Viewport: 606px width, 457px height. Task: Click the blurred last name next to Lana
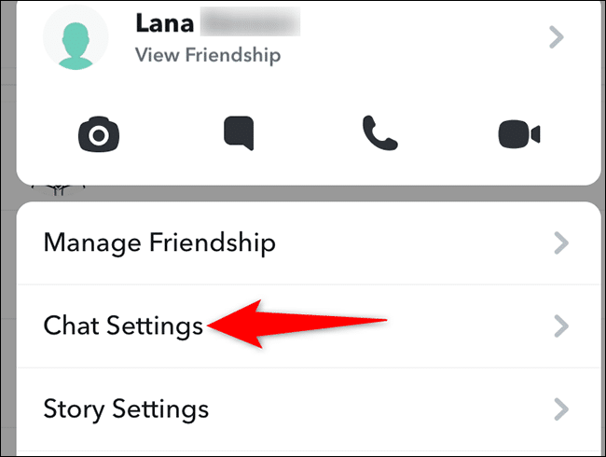[x=250, y=22]
